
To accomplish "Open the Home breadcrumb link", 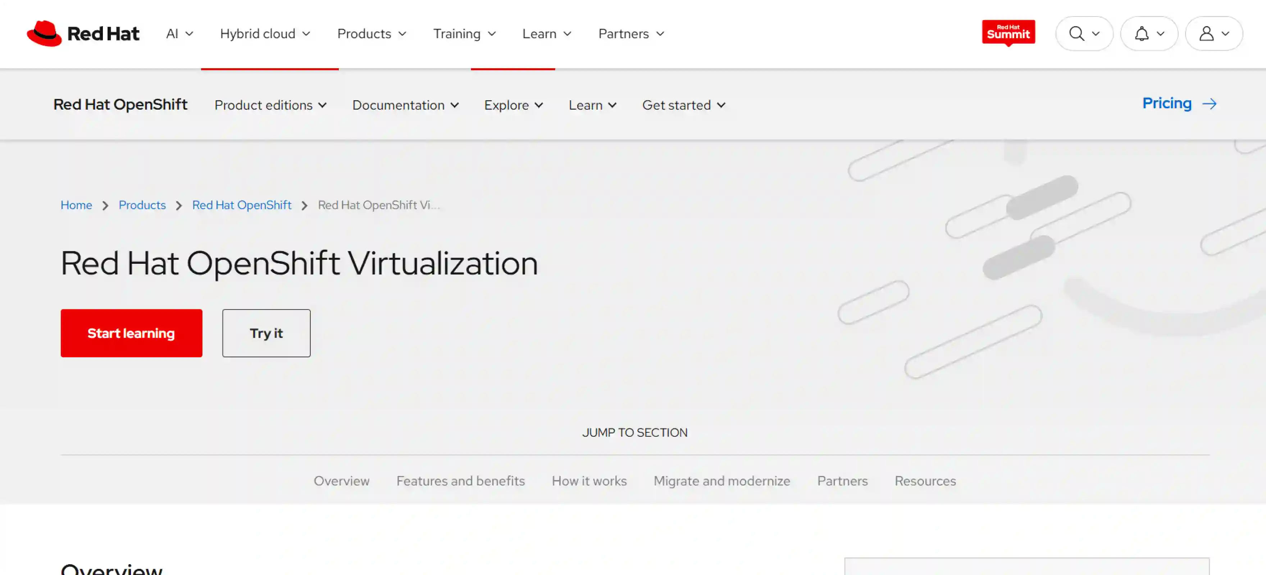I will click(x=76, y=205).
